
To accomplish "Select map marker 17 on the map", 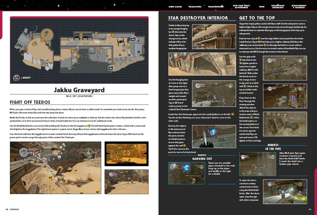I will (113, 35).
